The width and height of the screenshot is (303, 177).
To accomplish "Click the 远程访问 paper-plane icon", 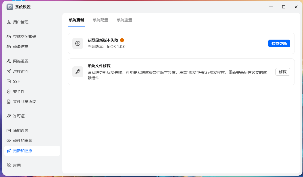I will (x=9, y=71).
